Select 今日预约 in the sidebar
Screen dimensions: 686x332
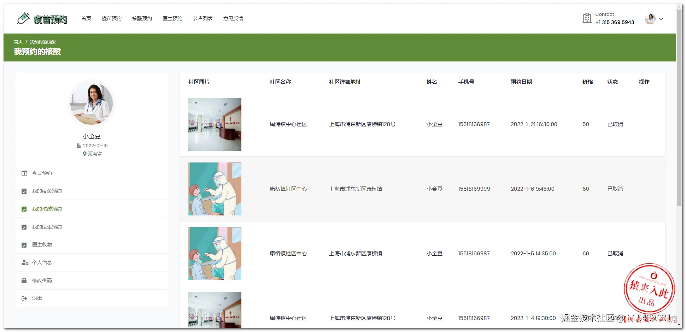tap(92, 173)
